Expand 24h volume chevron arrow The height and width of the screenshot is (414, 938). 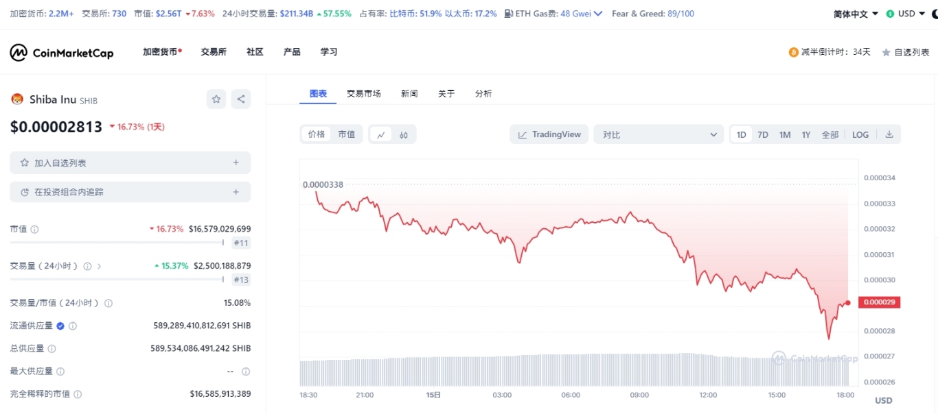[99, 266]
